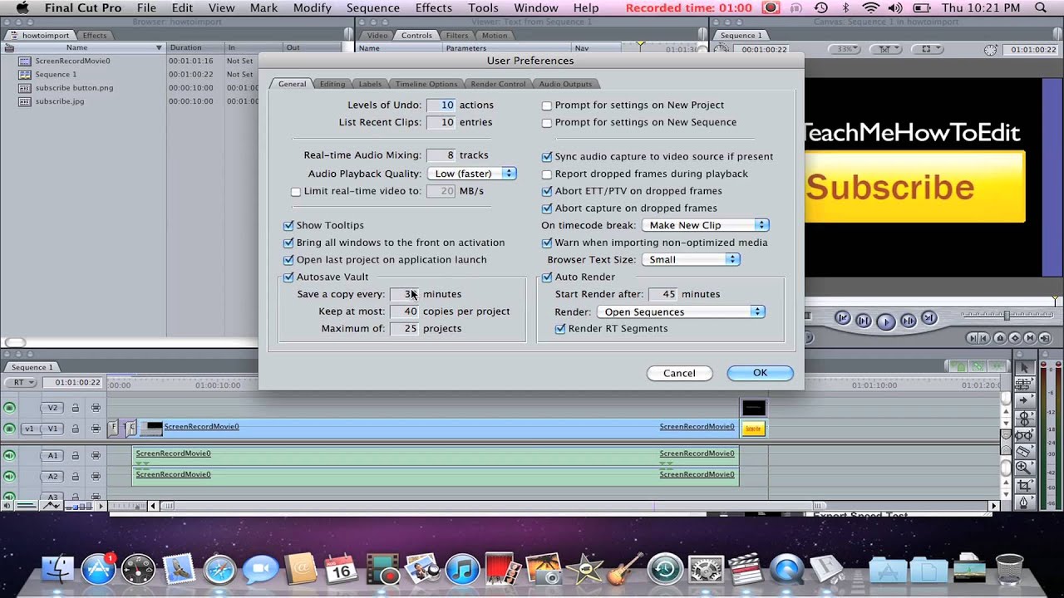Image resolution: width=1064 pixels, height=598 pixels.
Task: Switch to Editing tab in User Preferences
Action: coord(332,84)
